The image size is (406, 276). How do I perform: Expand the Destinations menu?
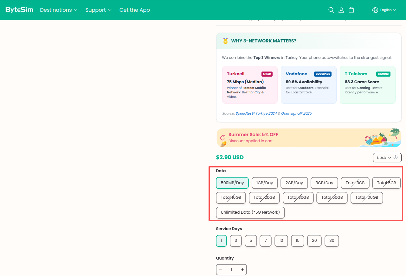59,10
